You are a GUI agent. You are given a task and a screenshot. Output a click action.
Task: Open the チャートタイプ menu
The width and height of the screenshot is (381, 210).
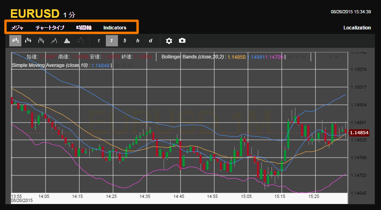50,28
